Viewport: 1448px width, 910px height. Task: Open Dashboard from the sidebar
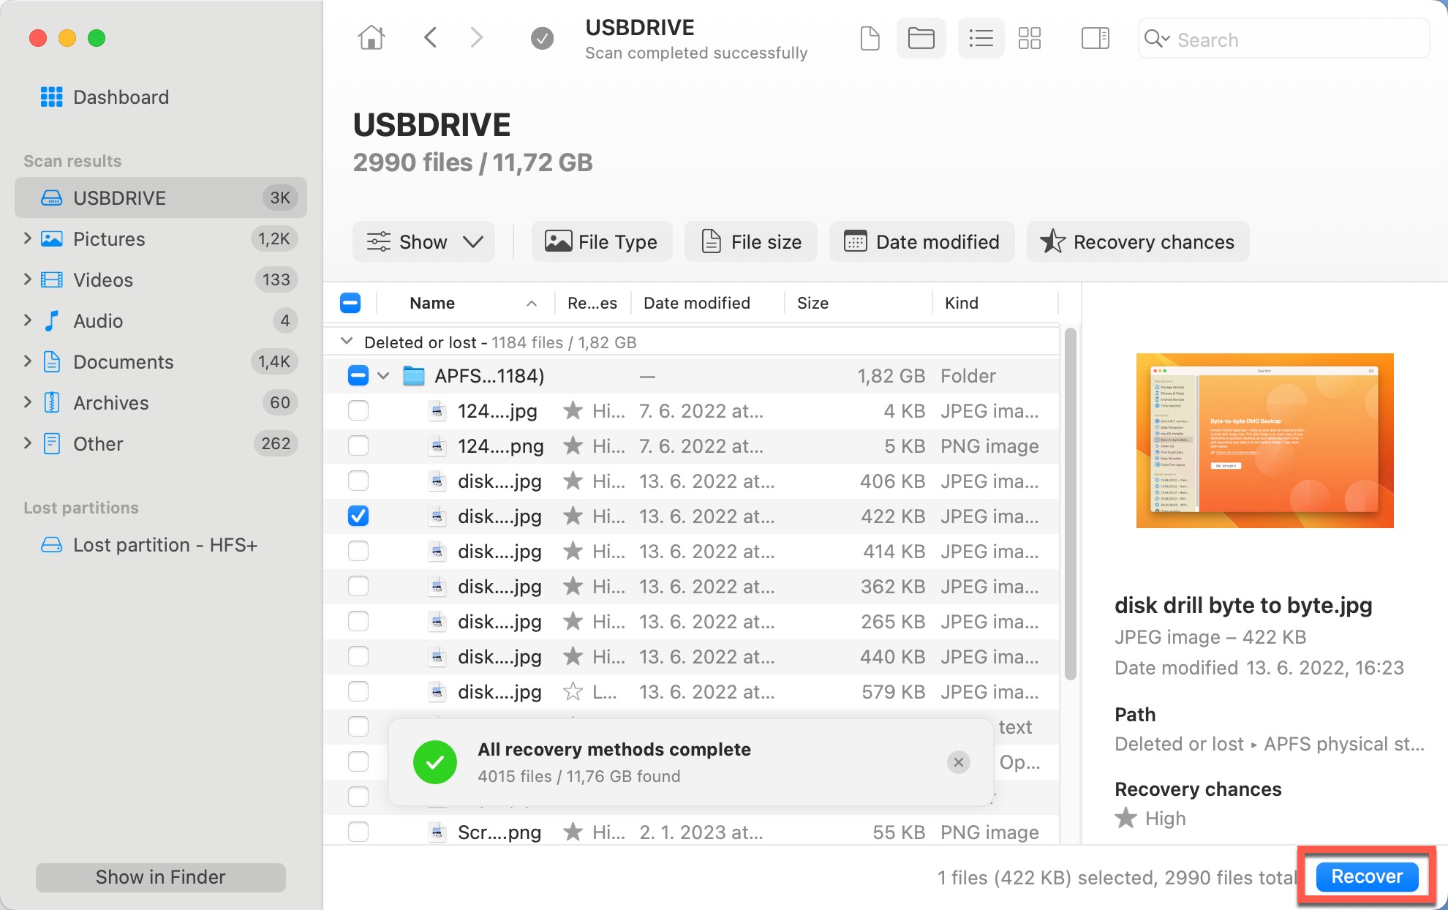pyautogui.click(x=121, y=97)
